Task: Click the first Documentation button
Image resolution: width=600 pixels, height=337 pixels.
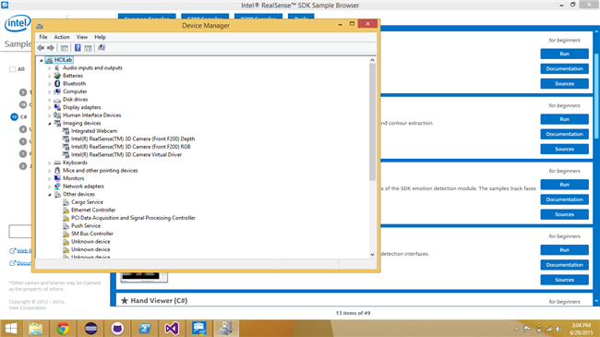Action: tap(564, 69)
